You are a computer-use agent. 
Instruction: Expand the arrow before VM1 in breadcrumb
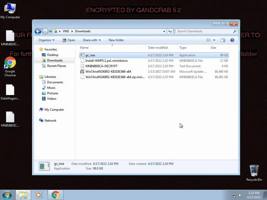coord(60,31)
